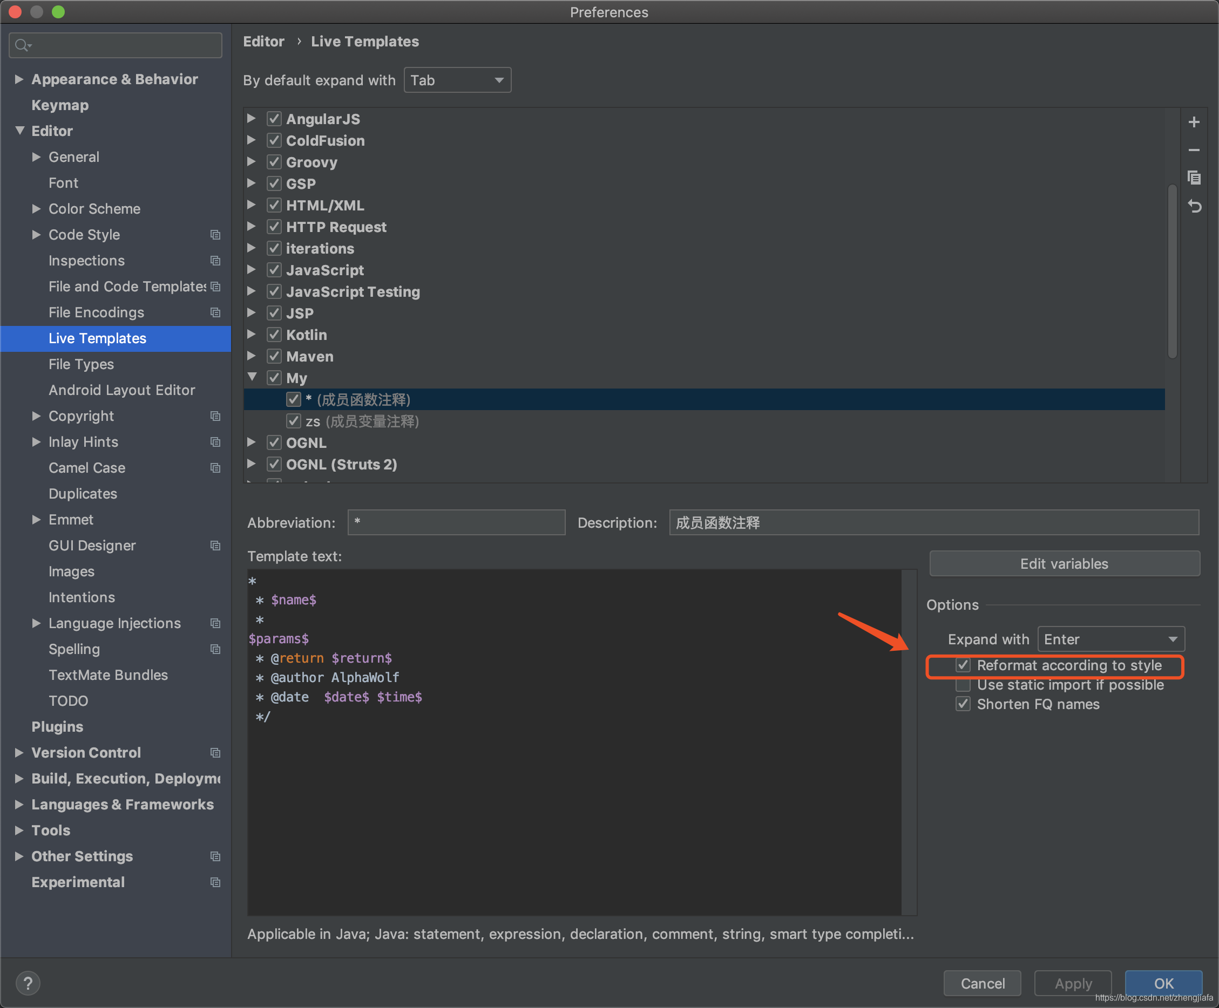Image resolution: width=1219 pixels, height=1008 pixels.
Task: Click project-level icon beside Experimental
Action: pos(215,882)
